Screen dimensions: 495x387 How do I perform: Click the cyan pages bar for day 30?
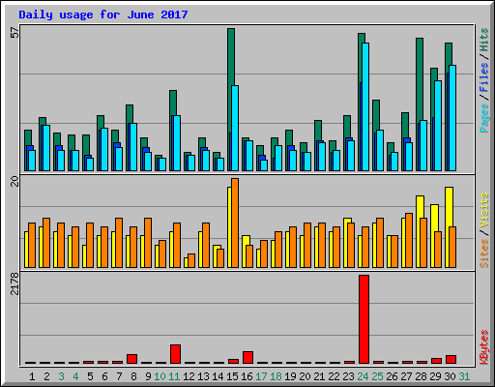pos(452,118)
